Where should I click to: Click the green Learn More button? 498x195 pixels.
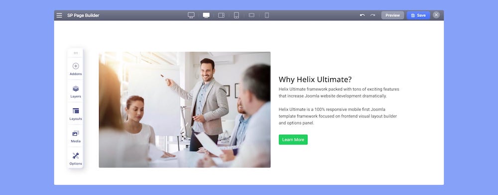click(293, 139)
